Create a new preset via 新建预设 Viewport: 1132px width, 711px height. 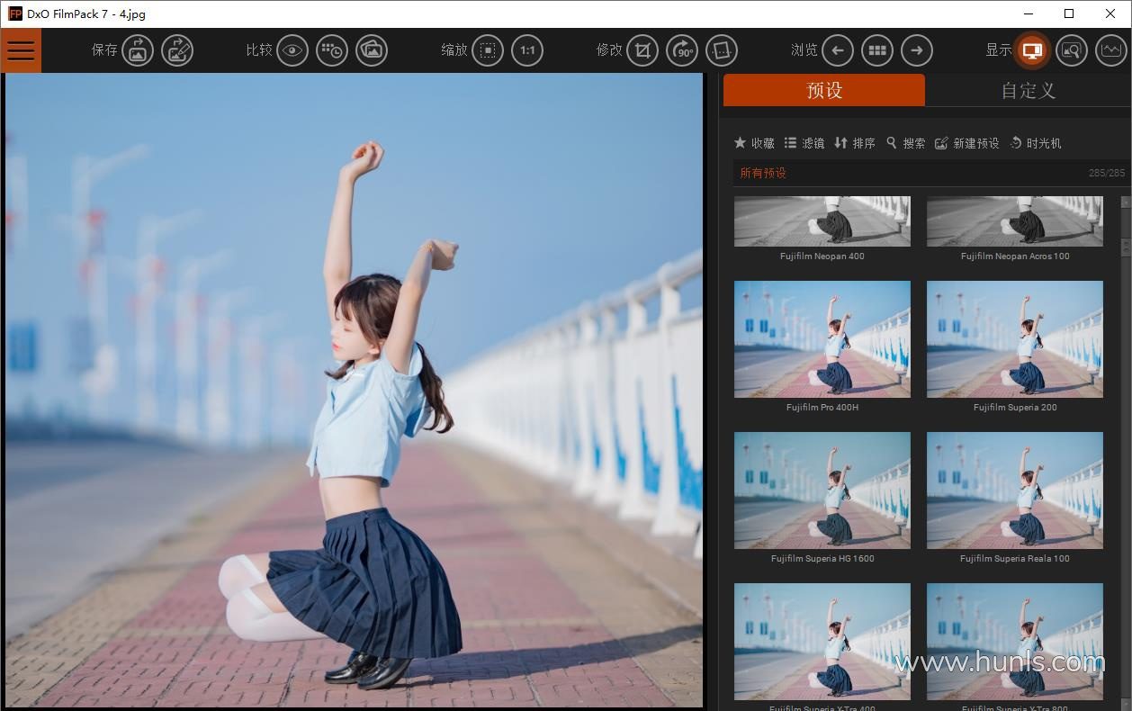[x=967, y=143]
